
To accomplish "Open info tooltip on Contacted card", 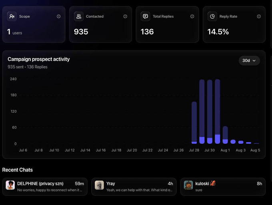I will 125,16.
